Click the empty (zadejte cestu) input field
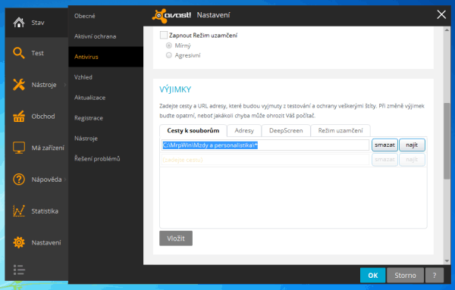455x290 pixels. point(265,160)
